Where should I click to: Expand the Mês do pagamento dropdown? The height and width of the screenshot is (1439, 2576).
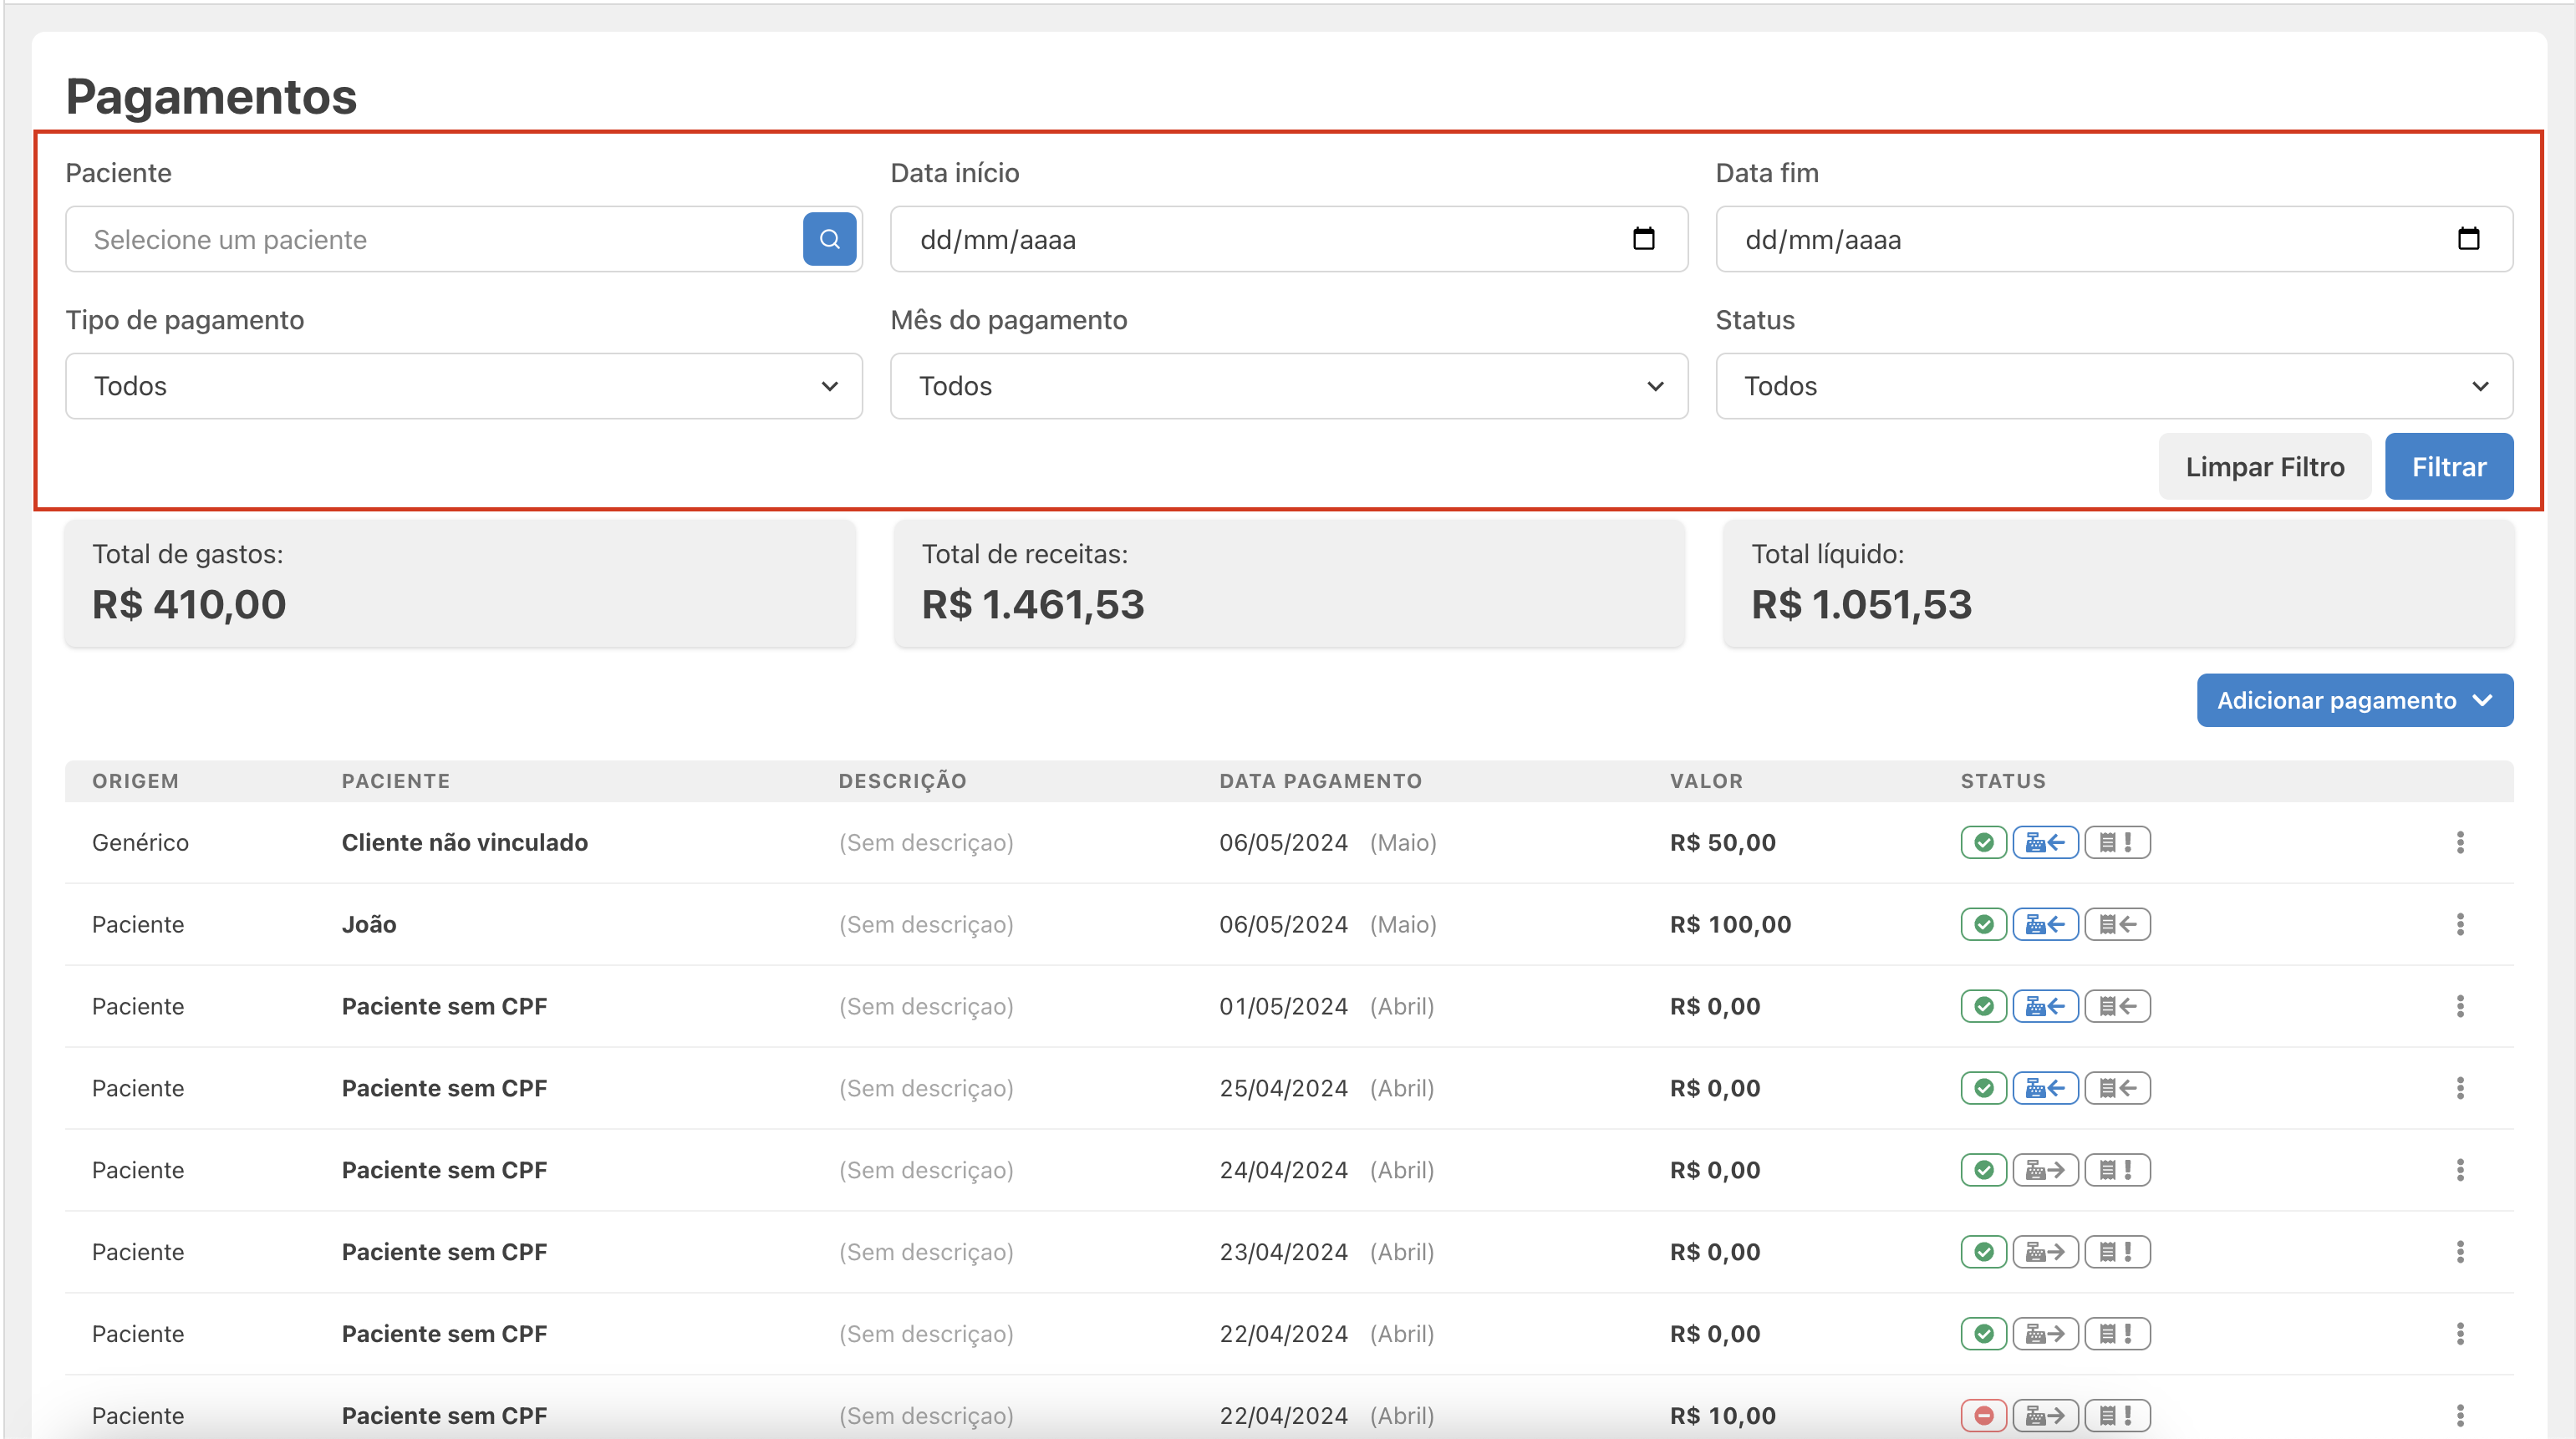pos(1289,386)
